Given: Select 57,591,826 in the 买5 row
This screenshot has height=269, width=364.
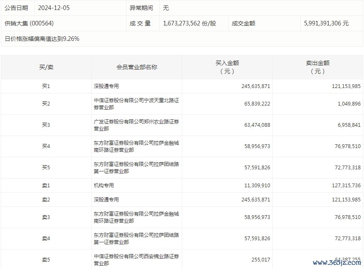Looking at the screenshot, I should [x=257, y=168].
